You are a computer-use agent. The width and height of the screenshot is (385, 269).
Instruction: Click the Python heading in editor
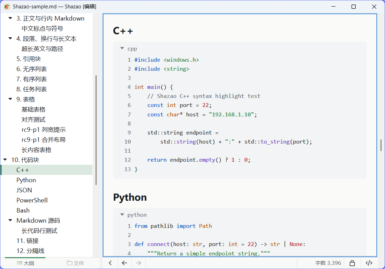coord(130,197)
